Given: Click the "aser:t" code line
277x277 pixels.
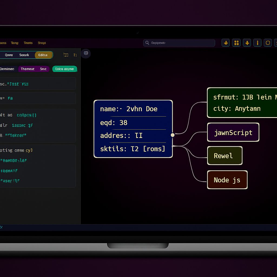Looking at the screenshot, I should 10,181.
